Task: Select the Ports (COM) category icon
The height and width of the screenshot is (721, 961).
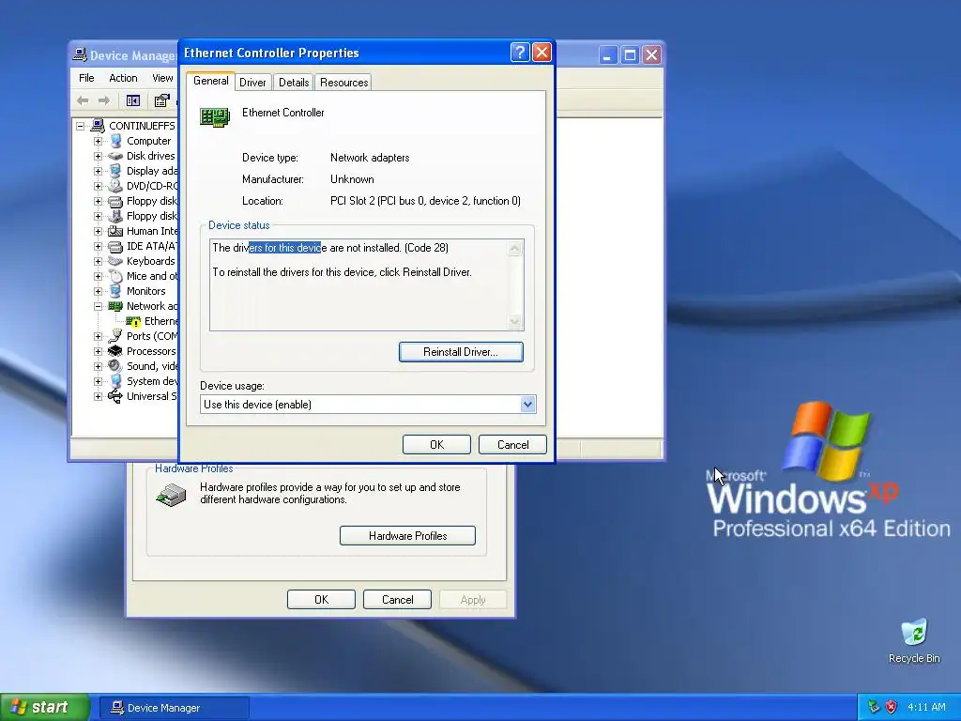Action: [115, 336]
